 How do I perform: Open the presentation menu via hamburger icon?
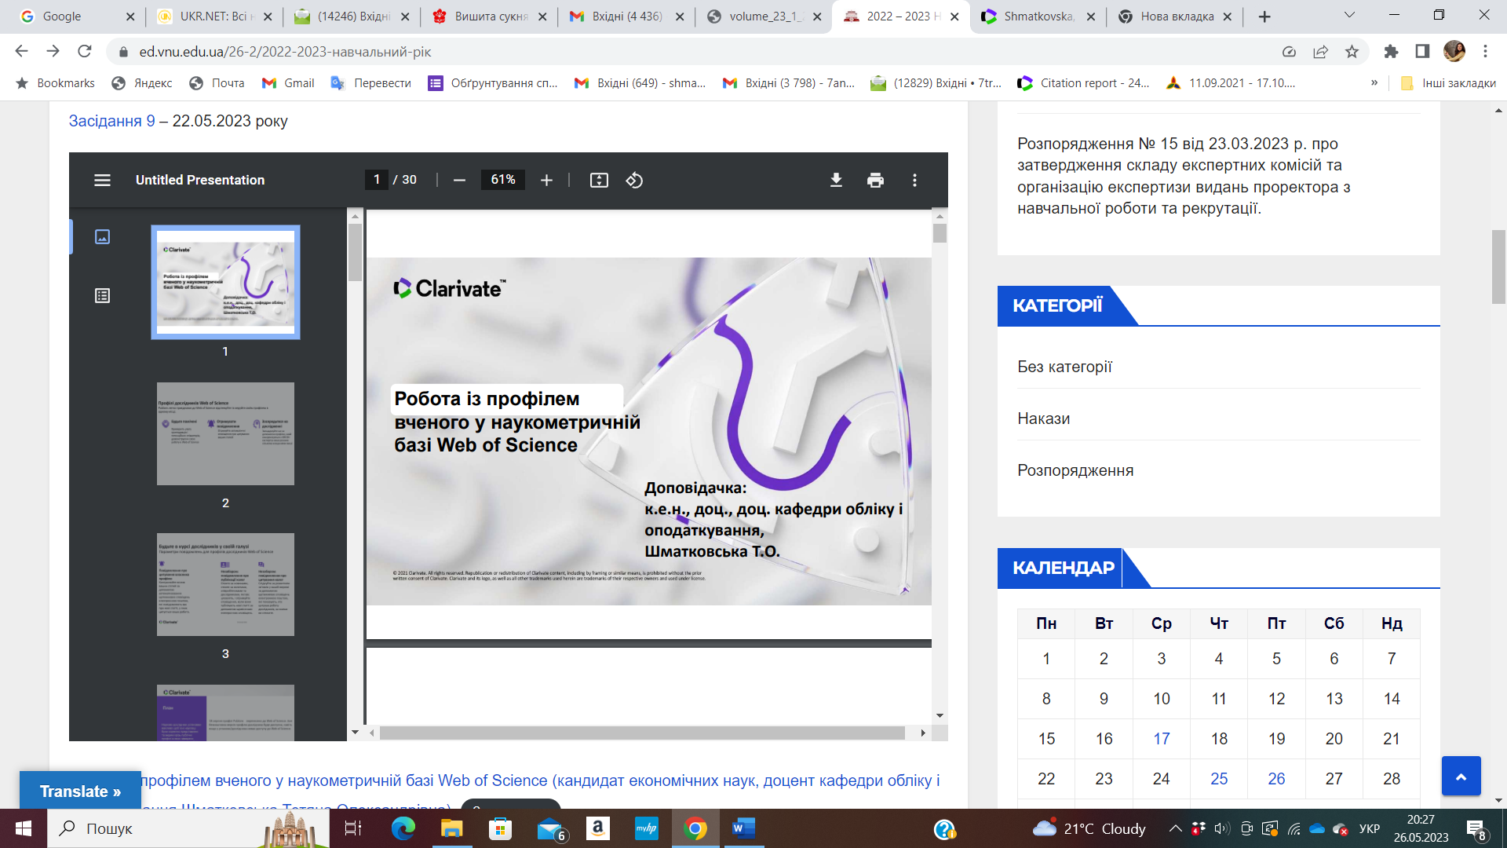coord(102,180)
